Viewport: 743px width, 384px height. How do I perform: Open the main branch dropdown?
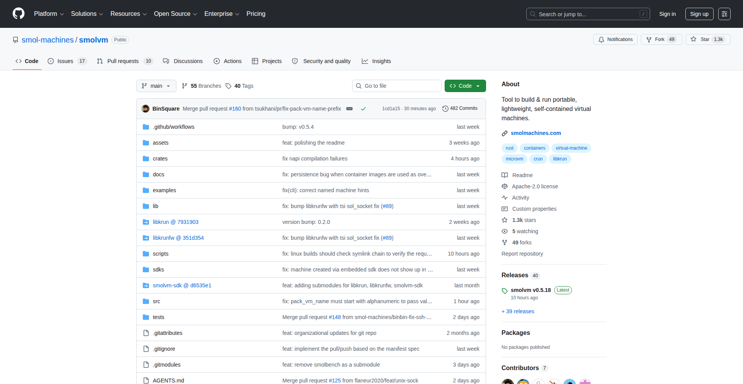156,86
